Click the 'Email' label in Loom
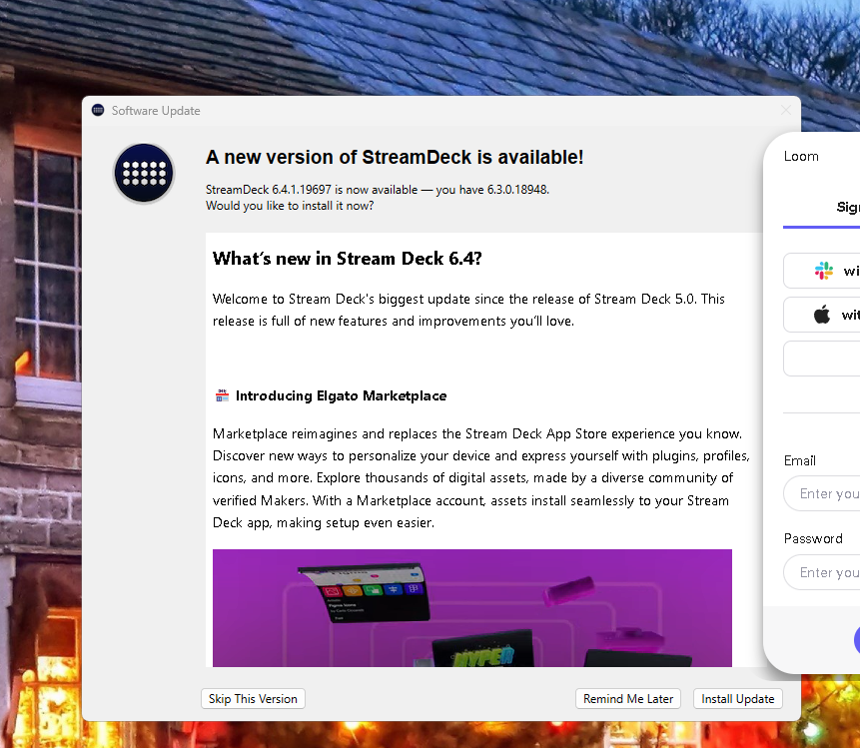 coord(800,460)
